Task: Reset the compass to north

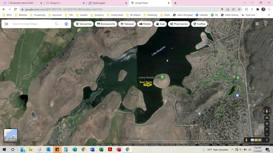Action: coord(267,111)
